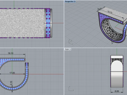This screenshot has width=127, height=95.
Task: Click the Right viewport title label
Action: tap(67, 49)
